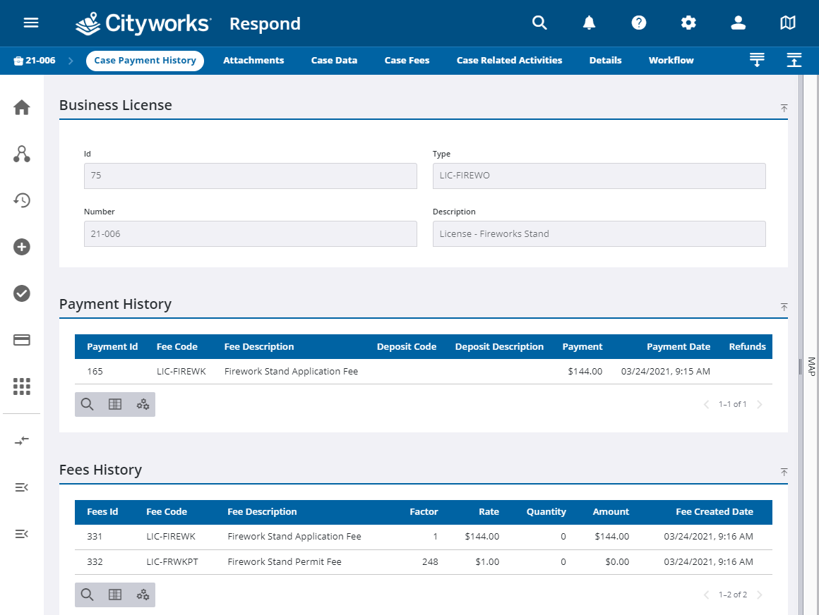
Task: Open the notifications bell
Action: tap(589, 23)
